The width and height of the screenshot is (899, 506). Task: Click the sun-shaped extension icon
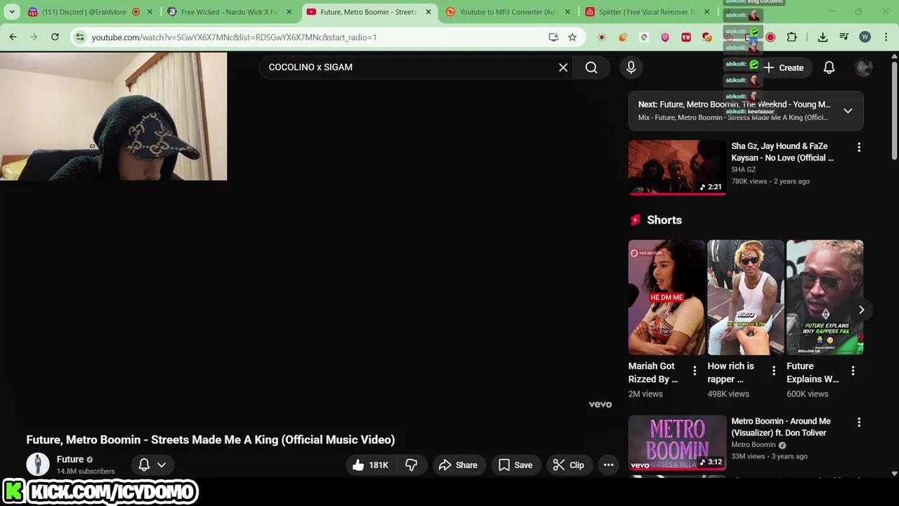(602, 37)
